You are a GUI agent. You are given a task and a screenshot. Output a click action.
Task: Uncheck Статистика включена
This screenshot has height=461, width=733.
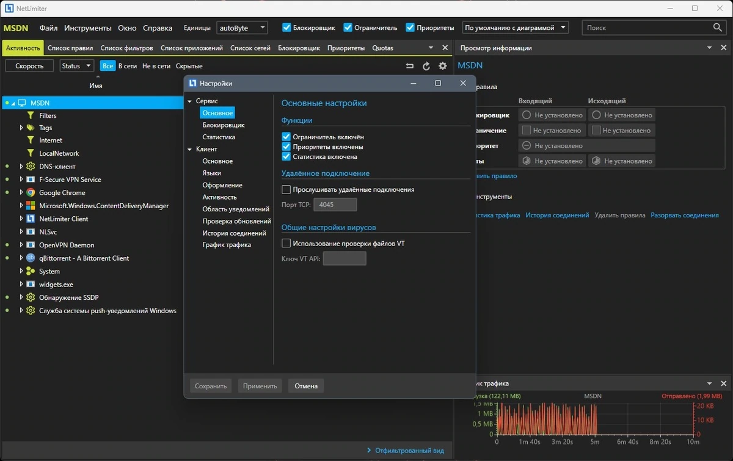click(x=286, y=157)
